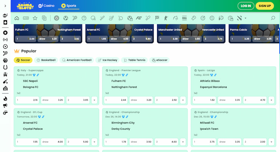Open the home icon in sports toolbar
Viewport: 280px width, 152px height.
[x=17, y=18]
